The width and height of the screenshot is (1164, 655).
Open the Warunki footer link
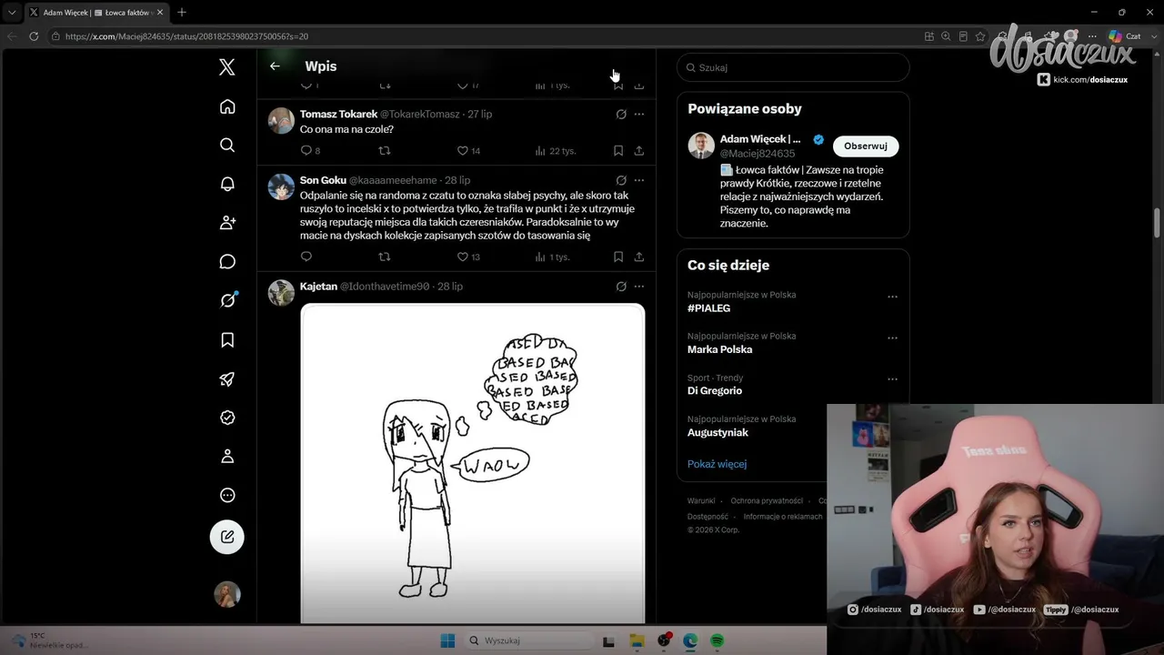coord(701,501)
